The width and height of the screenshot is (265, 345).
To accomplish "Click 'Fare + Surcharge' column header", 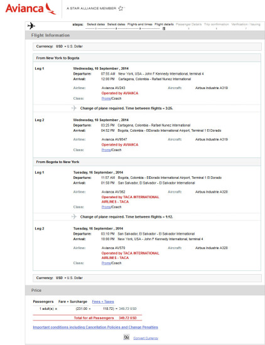I will (x=73, y=302).
